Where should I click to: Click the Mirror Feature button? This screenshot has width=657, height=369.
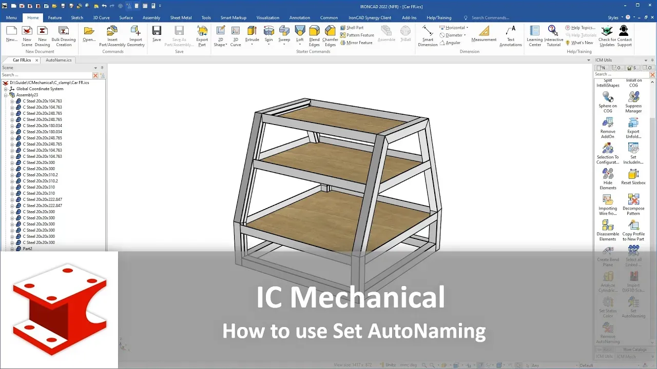pos(356,43)
